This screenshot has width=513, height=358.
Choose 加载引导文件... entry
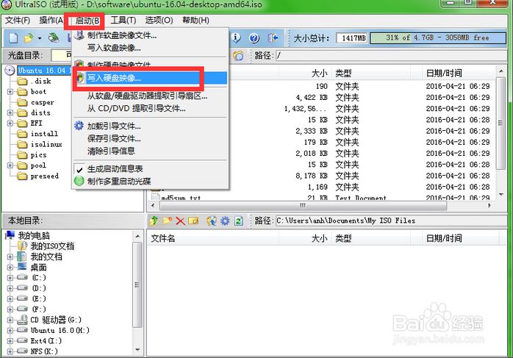pos(151,126)
